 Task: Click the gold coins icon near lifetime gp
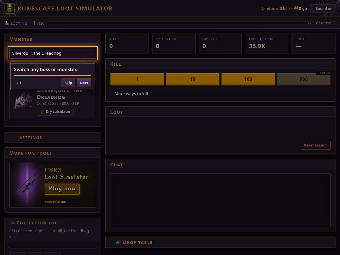(x=296, y=8)
